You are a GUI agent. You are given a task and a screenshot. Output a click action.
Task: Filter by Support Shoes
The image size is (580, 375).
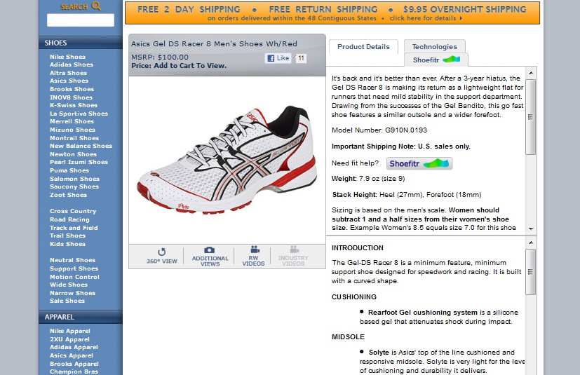[74, 269]
